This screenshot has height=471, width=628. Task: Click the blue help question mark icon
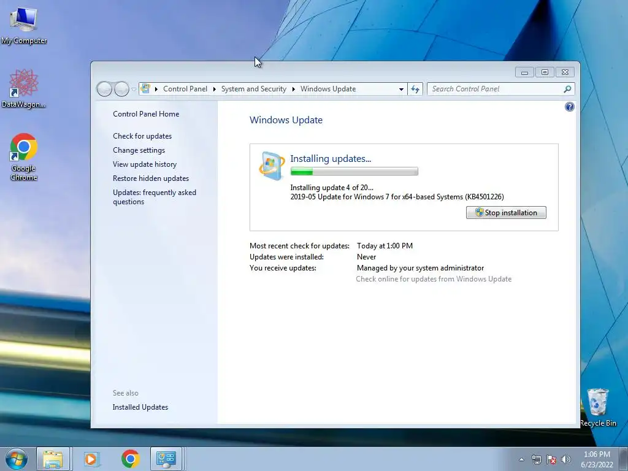coord(569,107)
